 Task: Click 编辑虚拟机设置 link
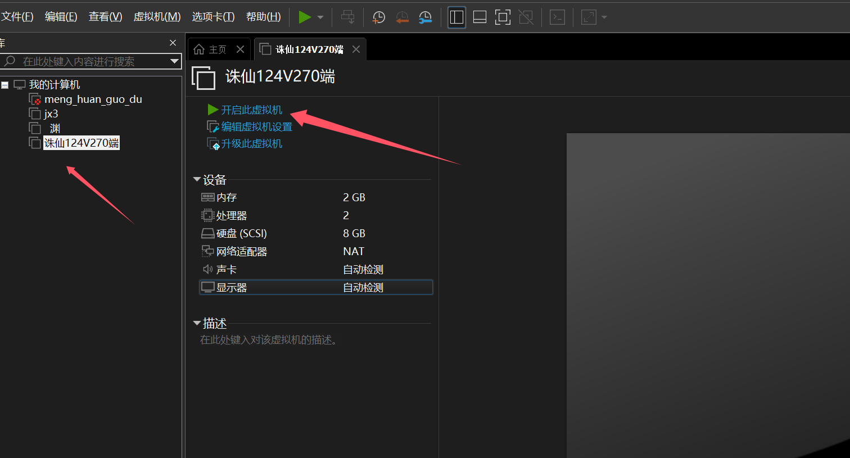[x=257, y=126]
